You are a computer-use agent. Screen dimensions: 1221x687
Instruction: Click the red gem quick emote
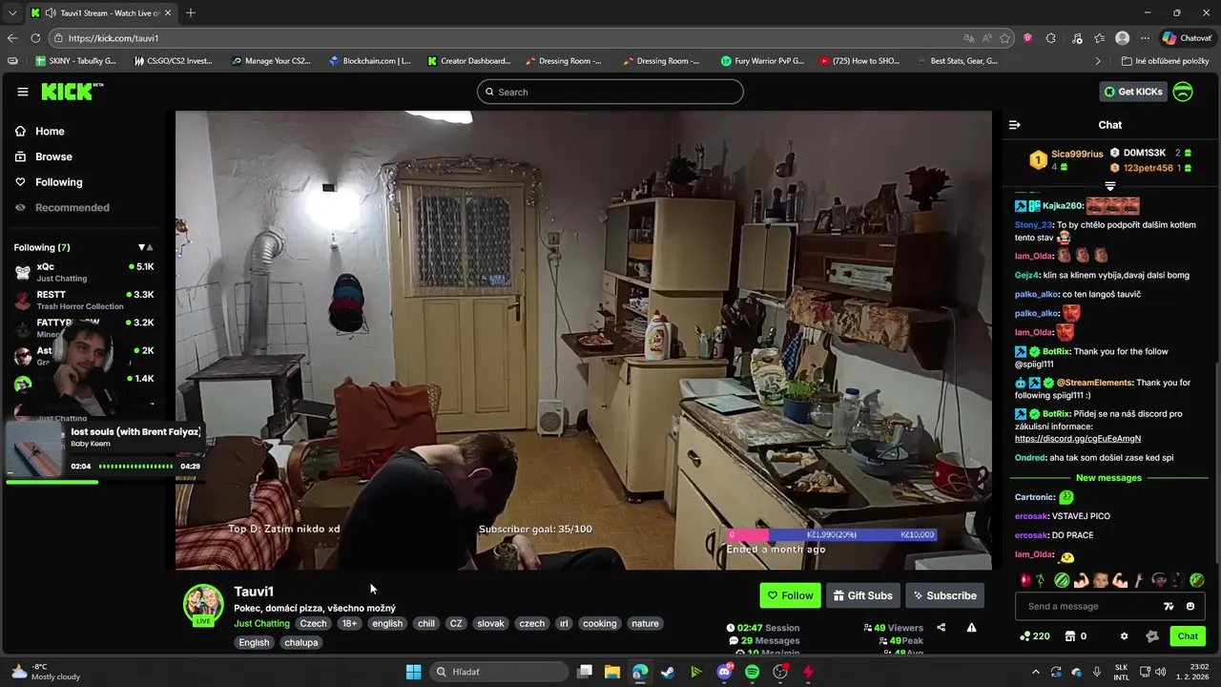pyautogui.click(x=1024, y=580)
